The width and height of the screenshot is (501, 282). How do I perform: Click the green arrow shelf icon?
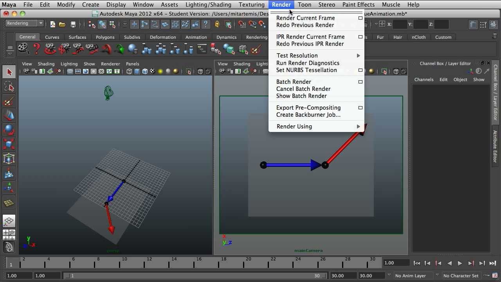(120, 49)
